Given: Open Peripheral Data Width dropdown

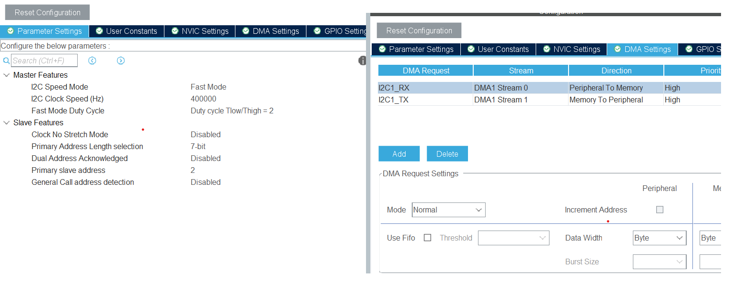Looking at the screenshot, I should point(659,238).
